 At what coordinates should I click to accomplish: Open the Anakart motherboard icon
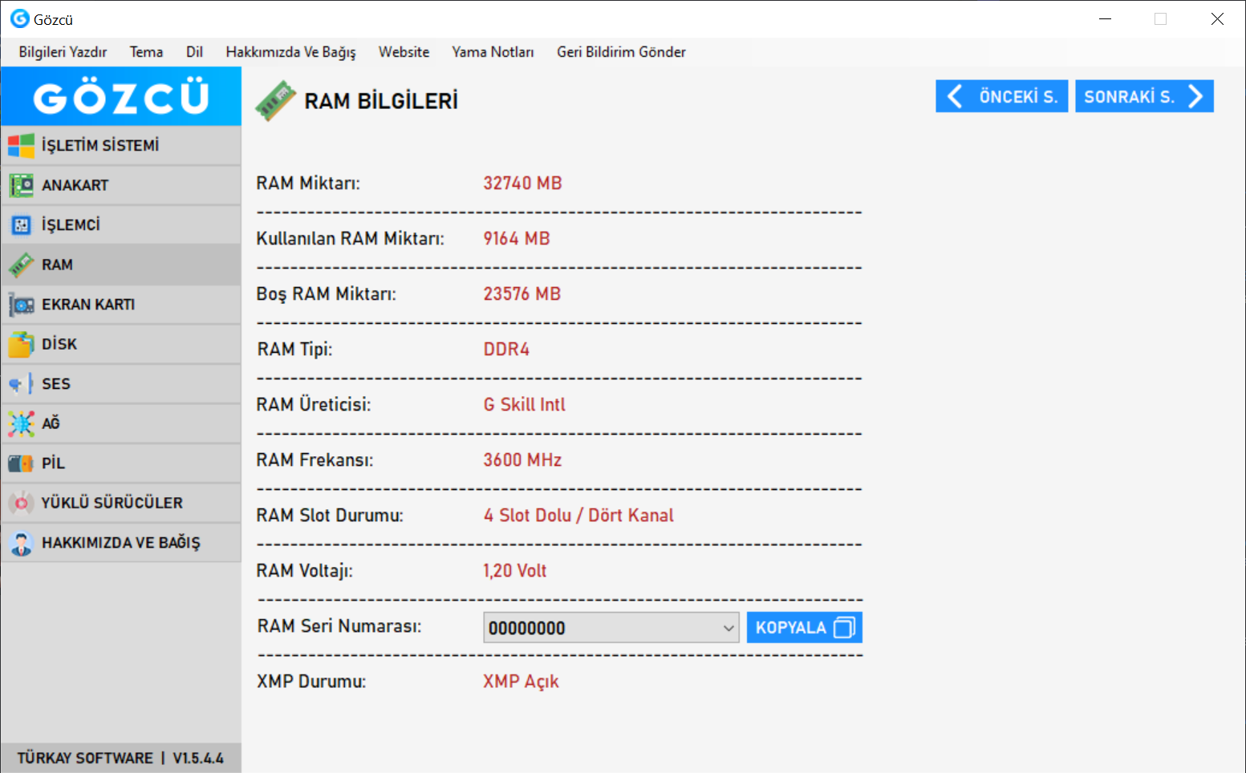[21, 185]
